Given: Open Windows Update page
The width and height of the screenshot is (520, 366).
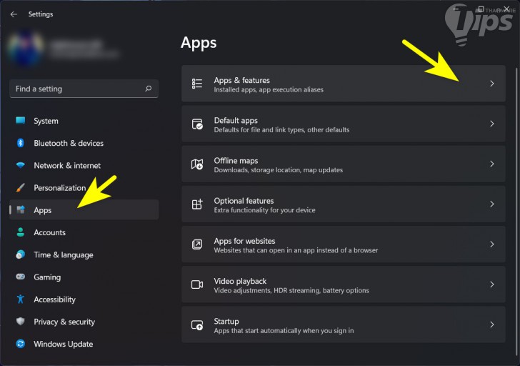Looking at the screenshot, I should pyautogui.click(x=84, y=344).
